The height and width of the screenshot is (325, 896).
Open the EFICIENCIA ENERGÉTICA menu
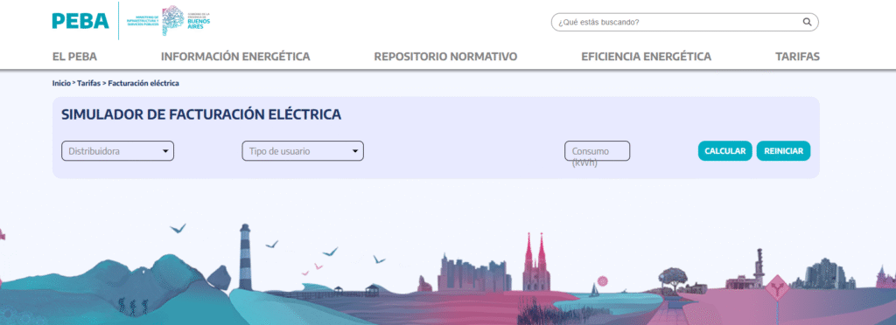point(647,57)
